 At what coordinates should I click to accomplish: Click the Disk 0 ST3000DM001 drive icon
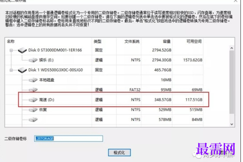[22, 50]
